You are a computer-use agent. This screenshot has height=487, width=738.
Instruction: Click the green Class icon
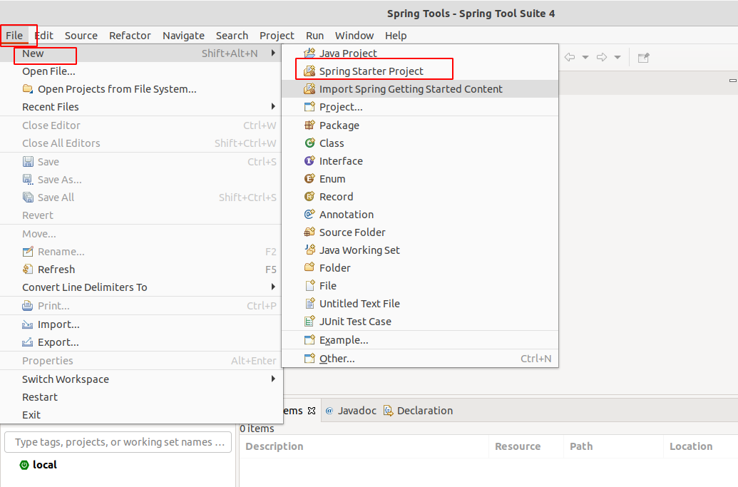[x=309, y=143]
